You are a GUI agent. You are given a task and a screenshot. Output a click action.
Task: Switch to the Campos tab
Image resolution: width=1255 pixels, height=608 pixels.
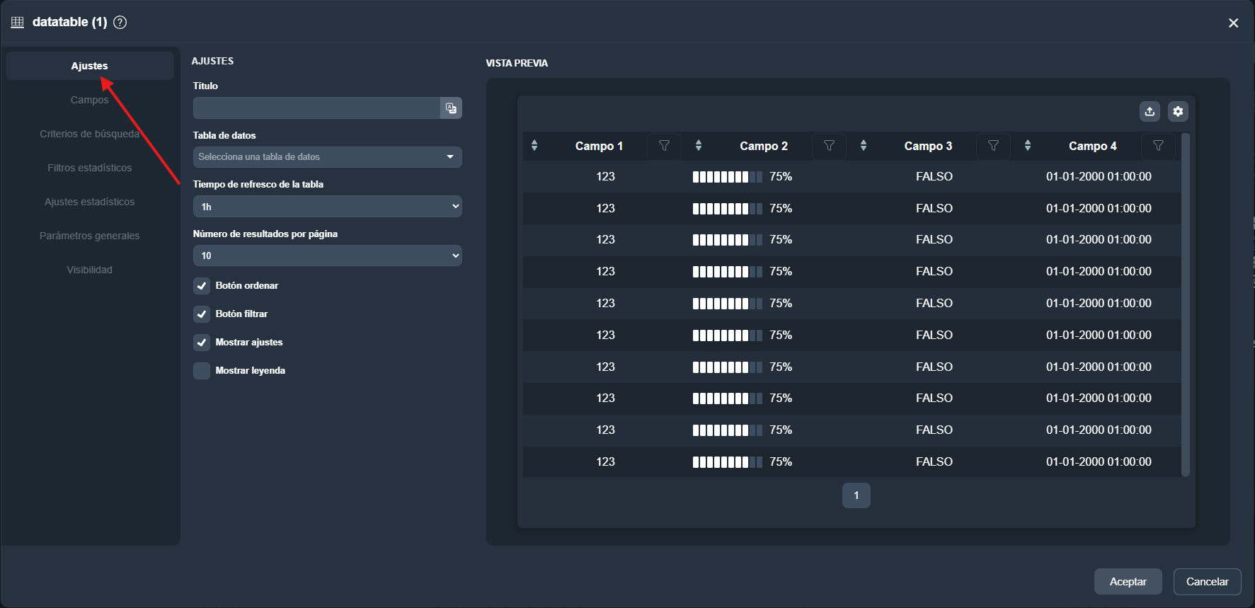pyautogui.click(x=89, y=100)
